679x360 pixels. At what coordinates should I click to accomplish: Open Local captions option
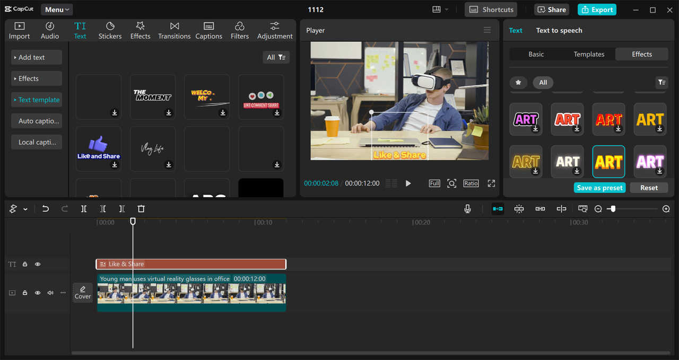[37, 142]
